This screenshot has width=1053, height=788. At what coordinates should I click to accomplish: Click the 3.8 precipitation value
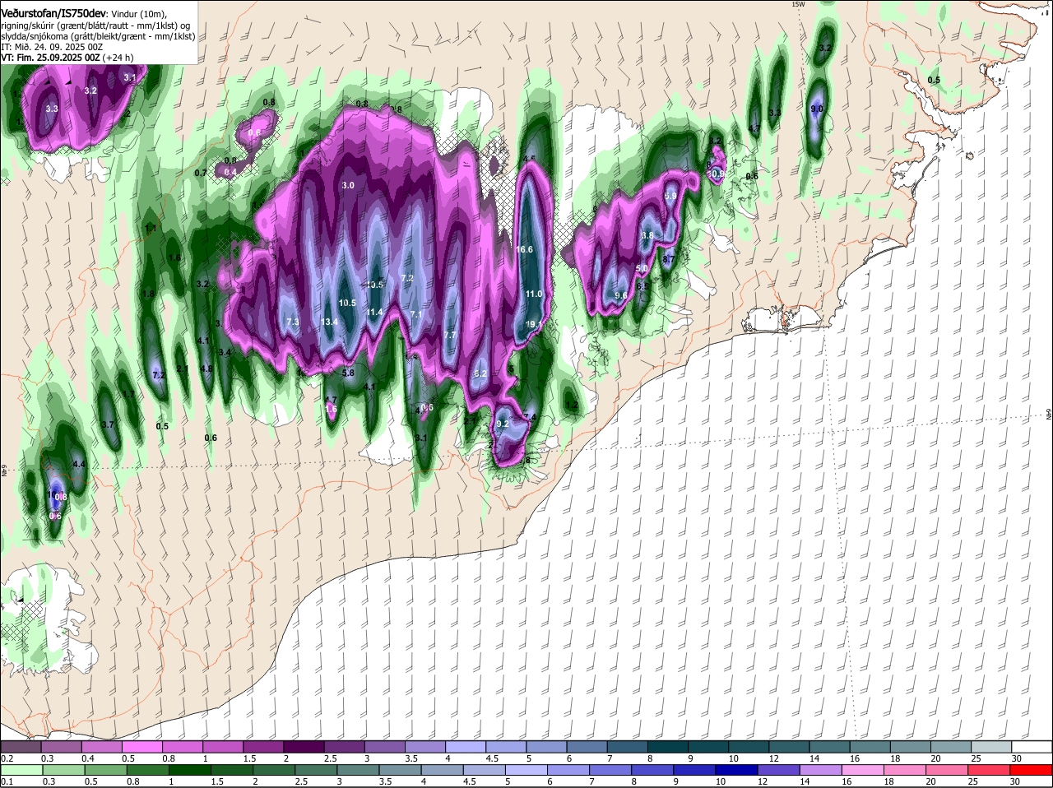coord(647,235)
